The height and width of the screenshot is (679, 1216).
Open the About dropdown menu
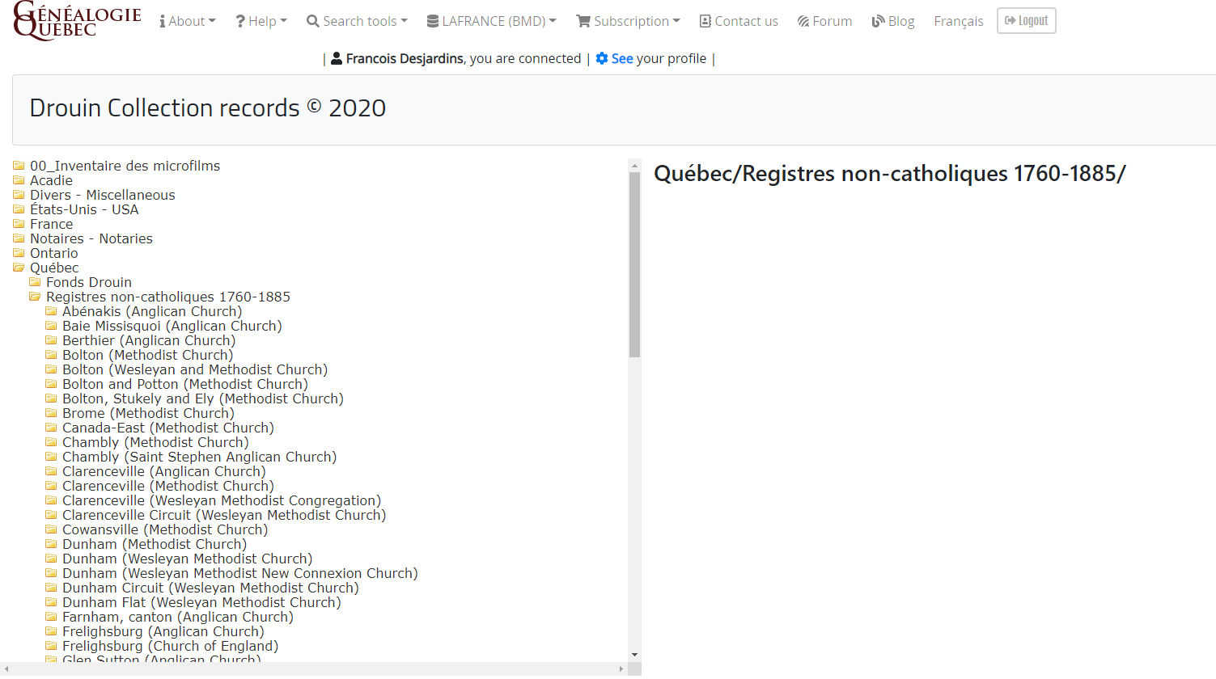[188, 21]
